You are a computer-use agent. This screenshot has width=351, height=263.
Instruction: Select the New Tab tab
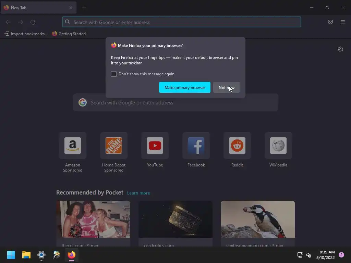tap(38, 8)
